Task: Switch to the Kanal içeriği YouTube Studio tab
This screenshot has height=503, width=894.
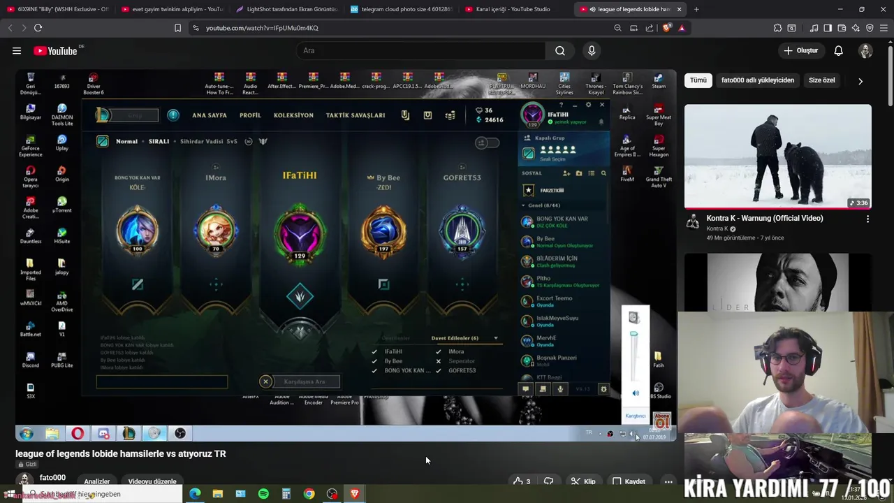Action: click(515, 9)
